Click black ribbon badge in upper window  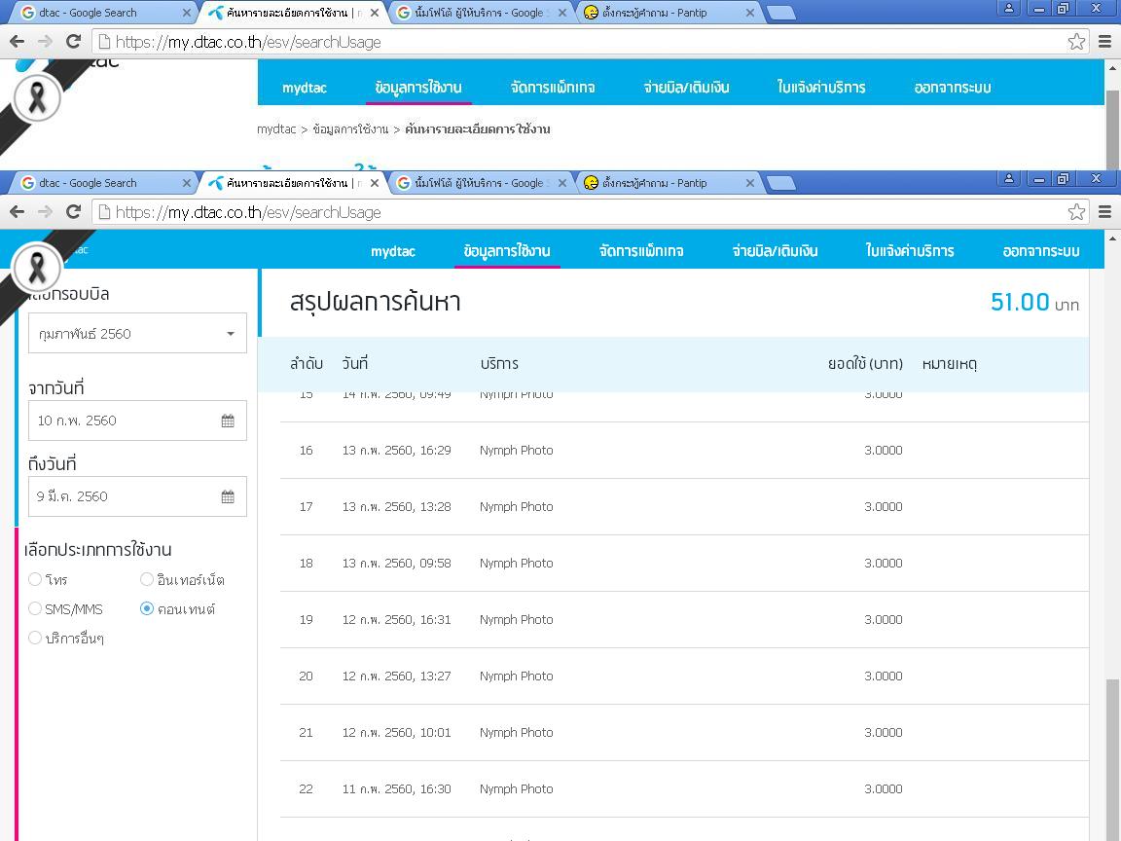click(x=36, y=97)
